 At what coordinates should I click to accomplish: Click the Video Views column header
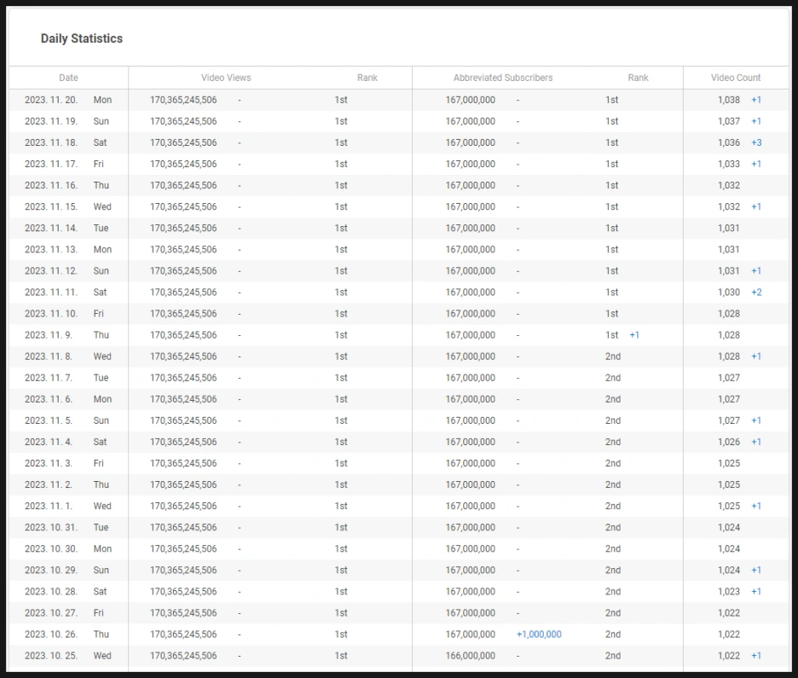[x=226, y=78]
